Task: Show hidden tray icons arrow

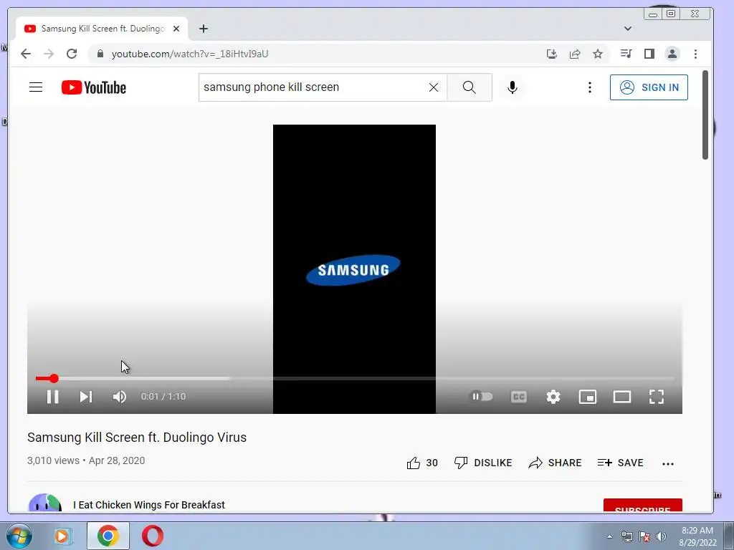Action: pyautogui.click(x=609, y=536)
